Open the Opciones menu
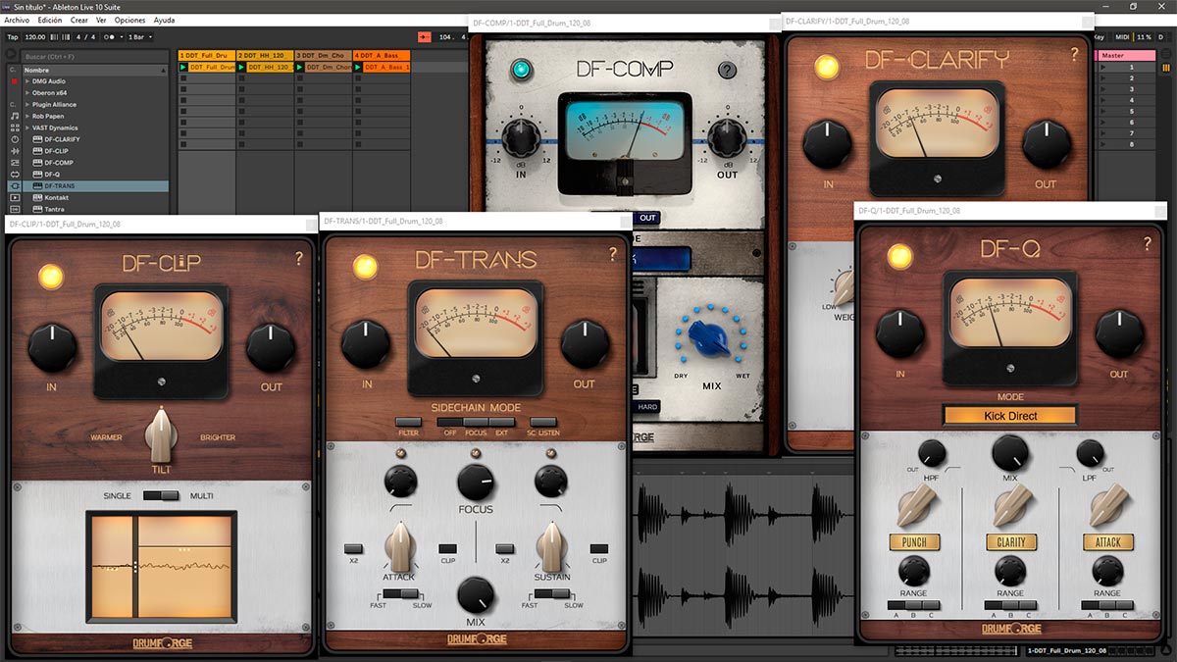1177x662 pixels. [x=130, y=20]
